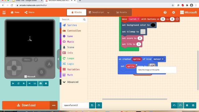Redo the last change
The height and width of the screenshot is (112, 199).
180,105
